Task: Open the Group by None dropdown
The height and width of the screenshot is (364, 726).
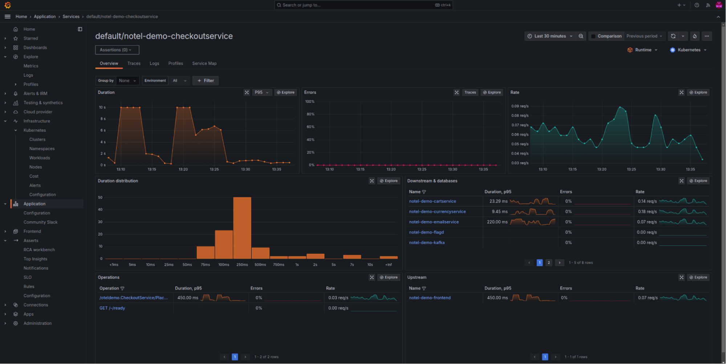Action: (x=127, y=80)
